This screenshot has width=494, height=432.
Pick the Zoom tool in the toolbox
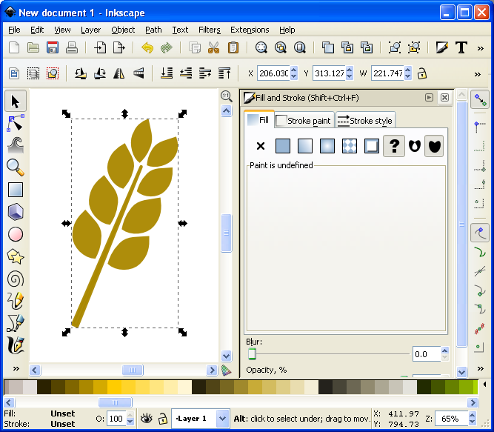point(16,167)
